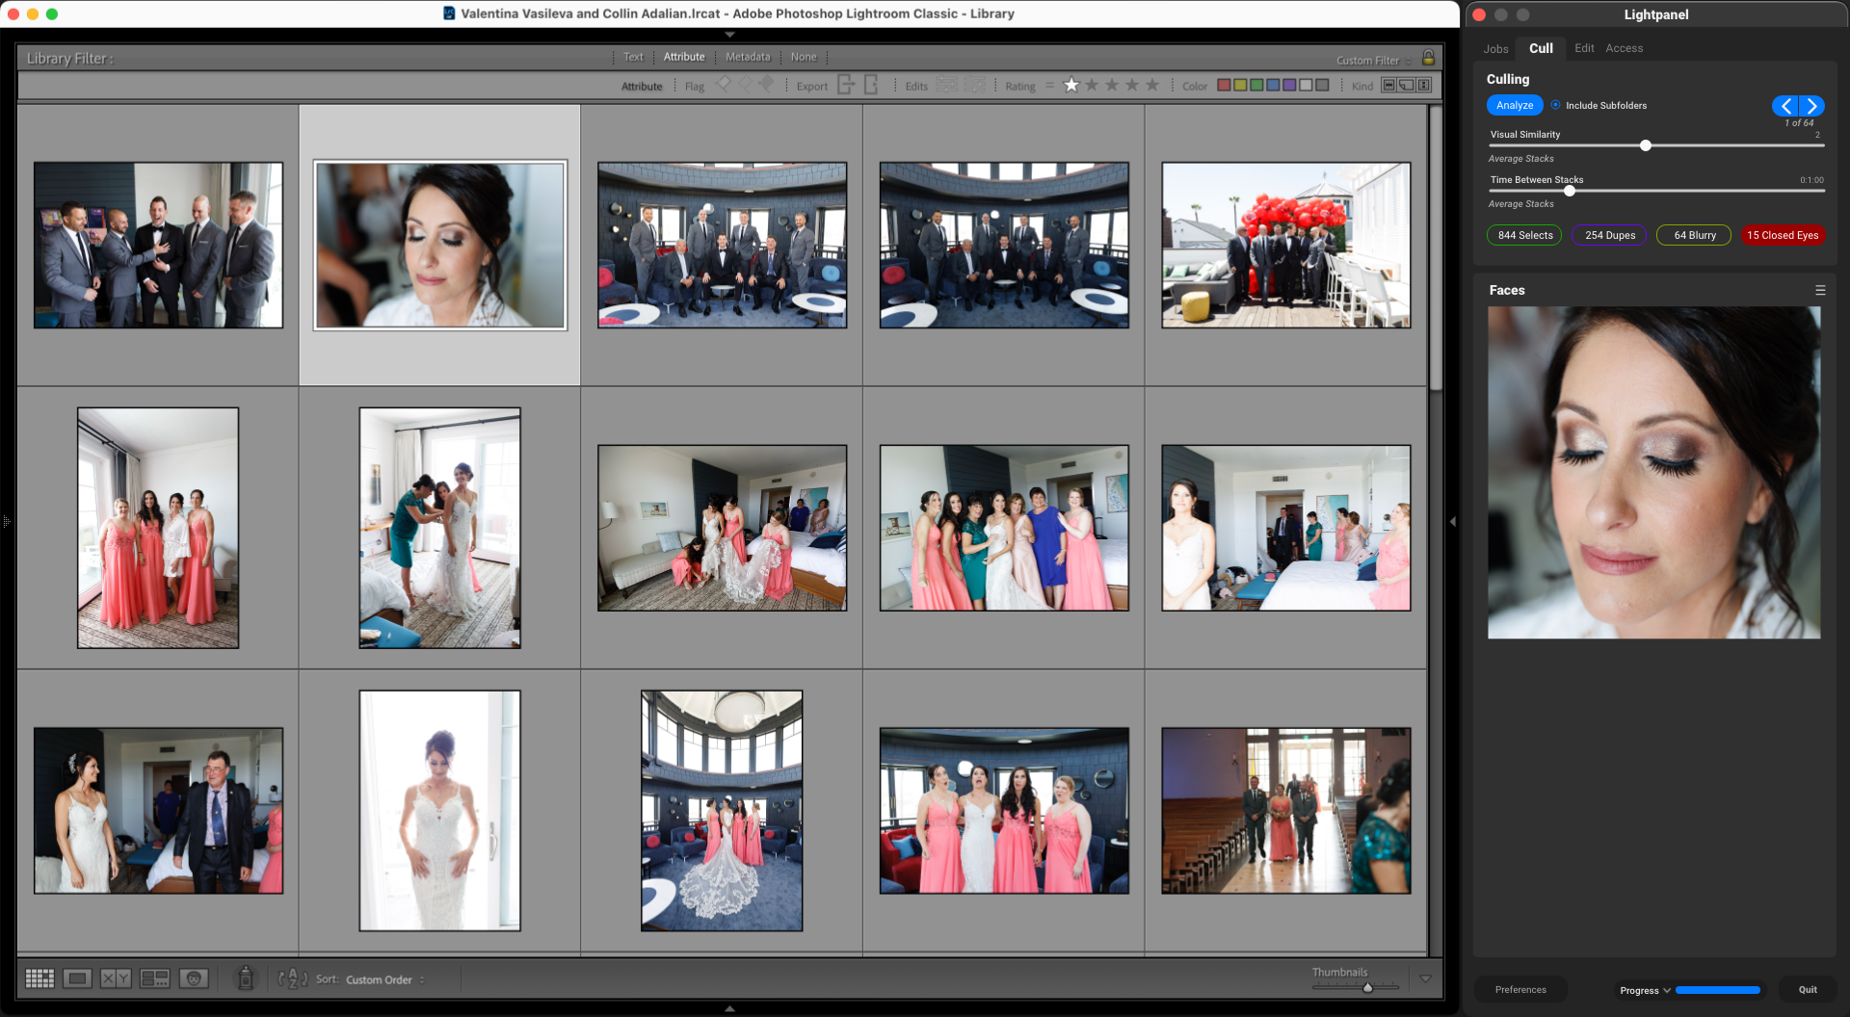Expand the Progress dropdown in Lightpanel
This screenshot has width=1850, height=1017.
coord(1645,990)
